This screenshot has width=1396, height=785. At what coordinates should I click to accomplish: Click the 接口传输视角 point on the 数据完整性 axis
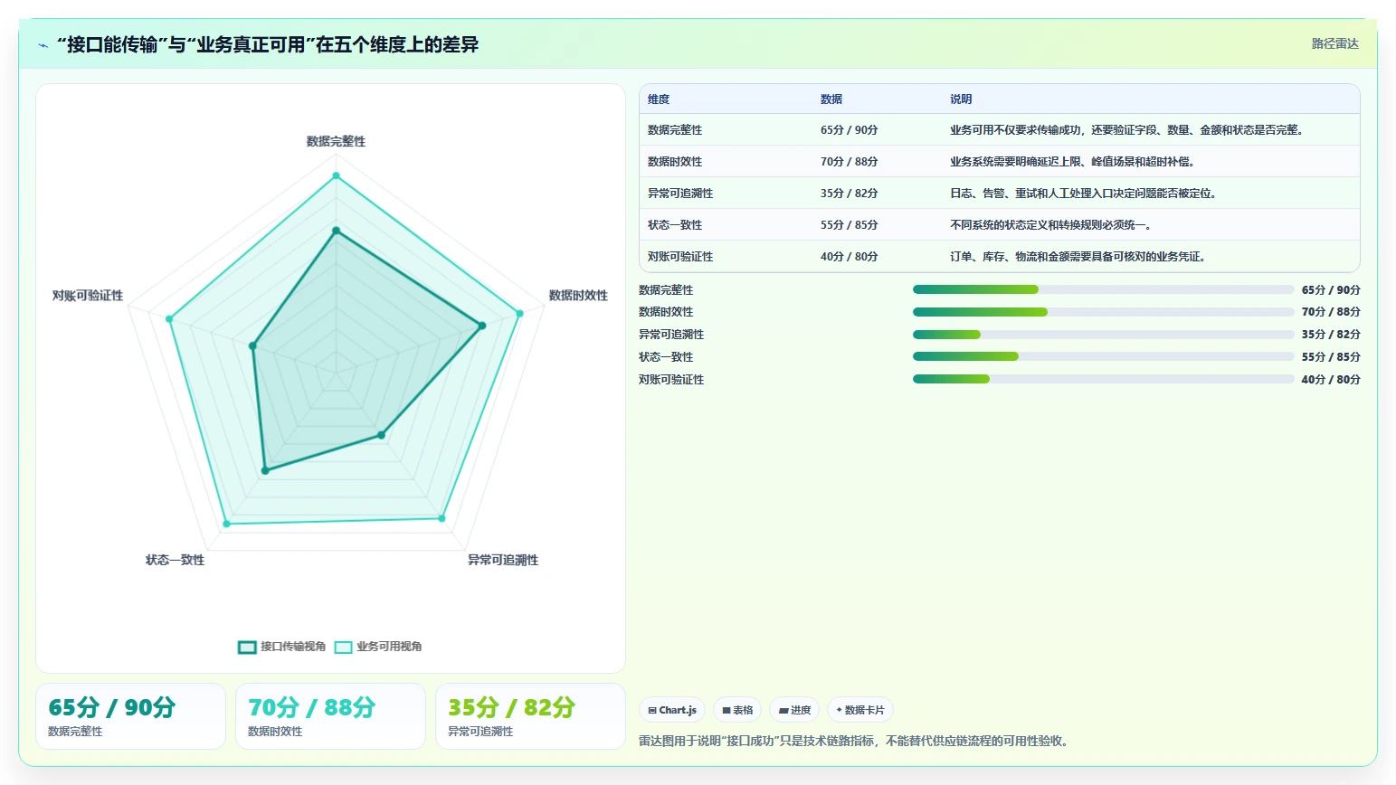[x=336, y=232]
